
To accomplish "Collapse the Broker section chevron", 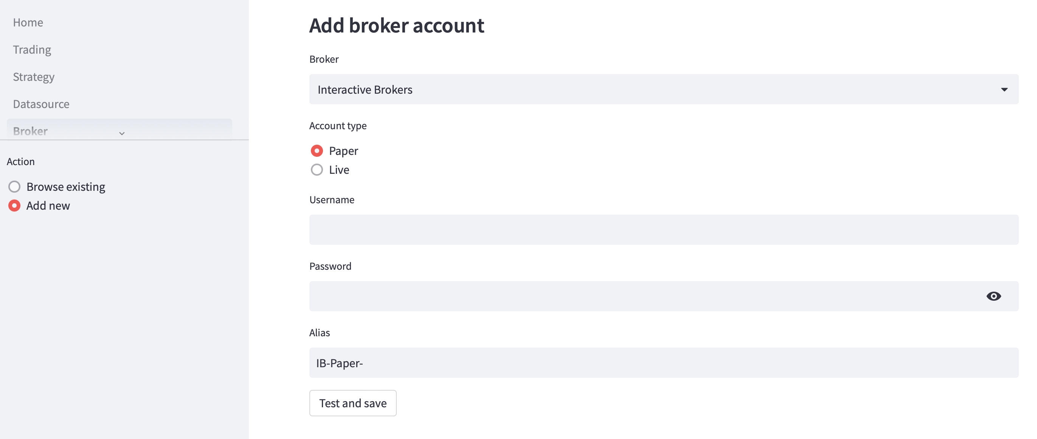I will (x=122, y=134).
